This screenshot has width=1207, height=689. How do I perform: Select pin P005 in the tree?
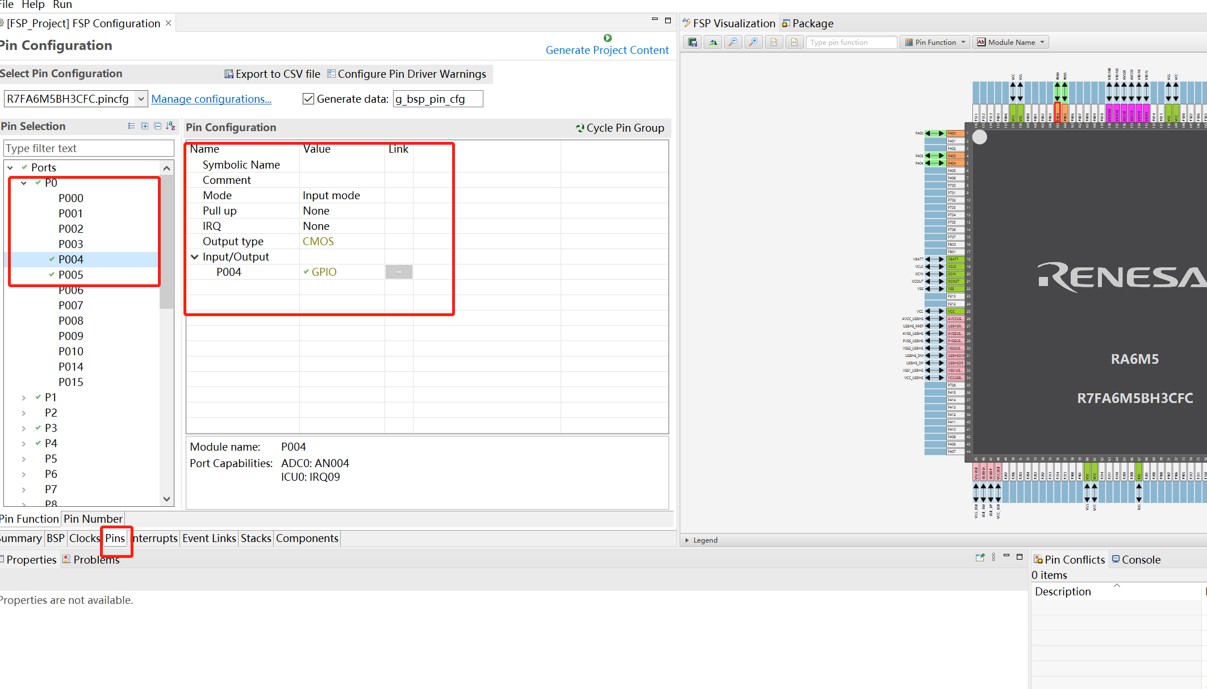(x=71, y=275)
